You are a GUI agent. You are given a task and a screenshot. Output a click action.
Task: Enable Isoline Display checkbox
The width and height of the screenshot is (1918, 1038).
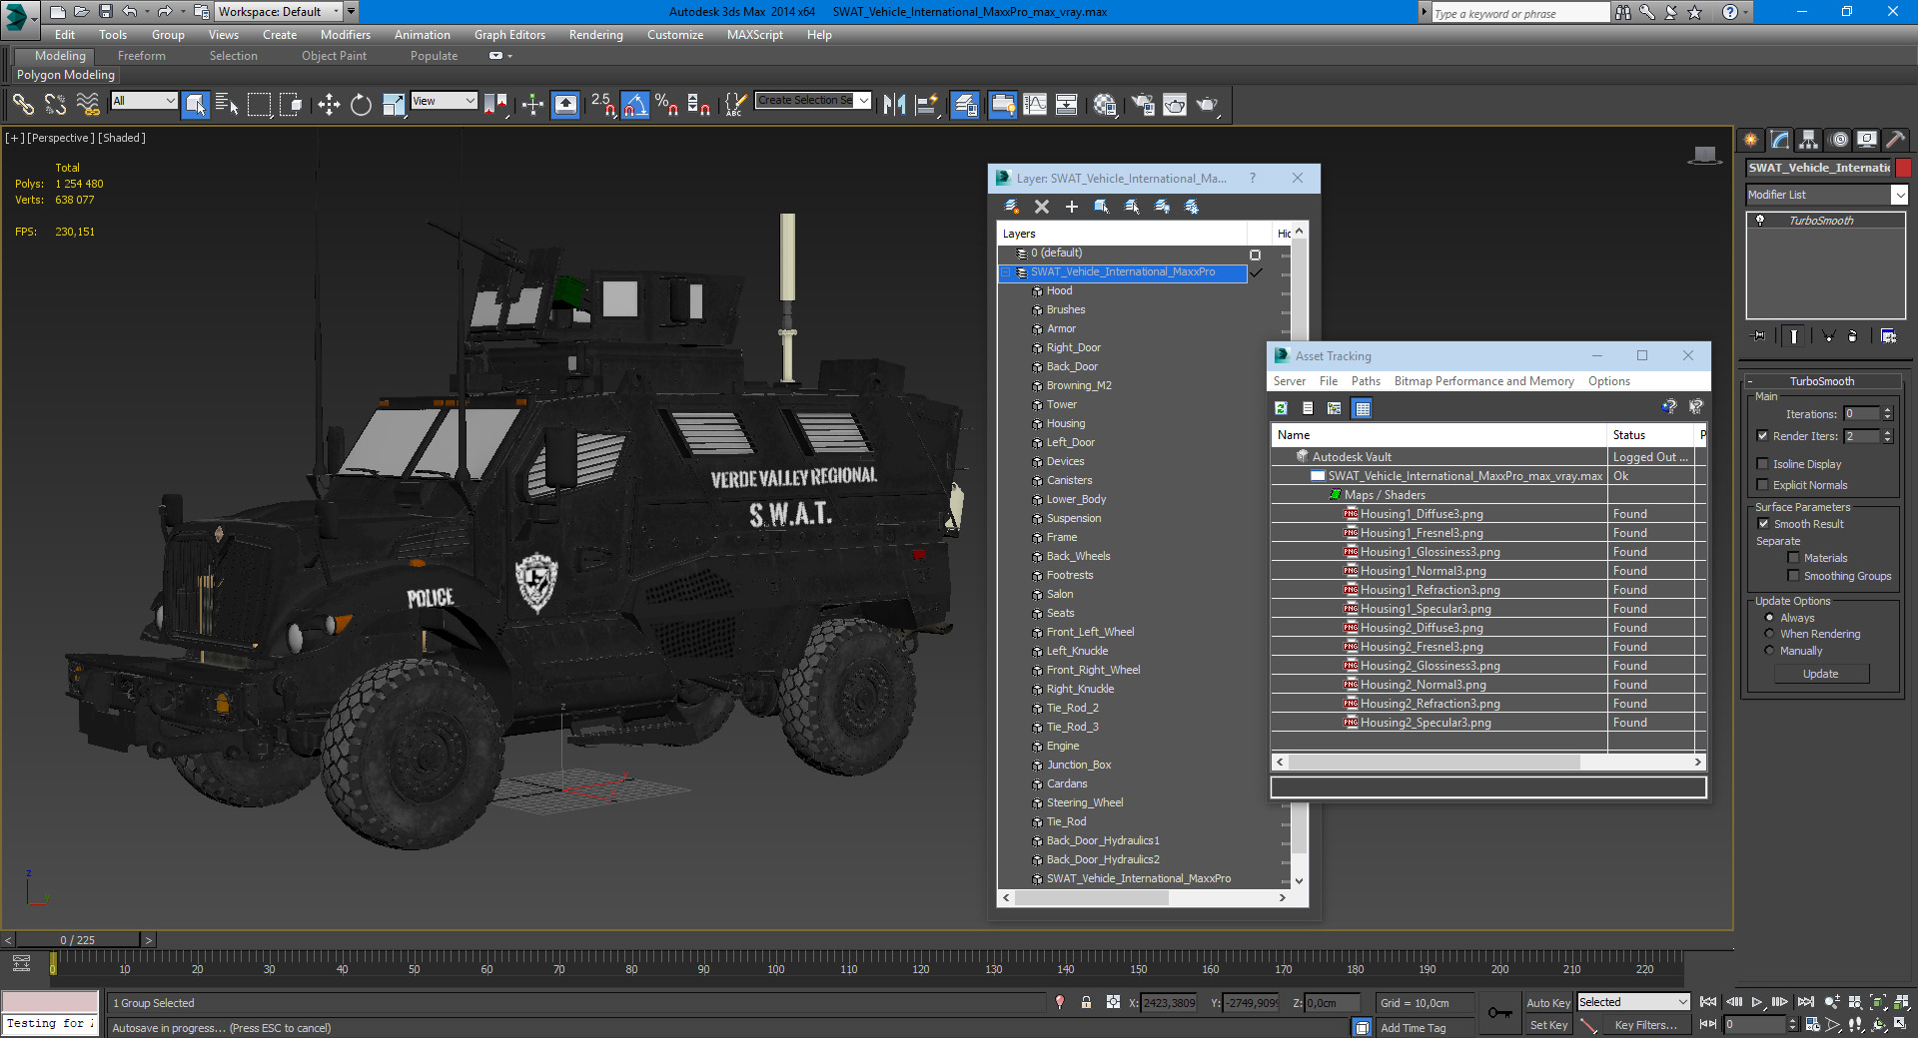point(1763,463)
